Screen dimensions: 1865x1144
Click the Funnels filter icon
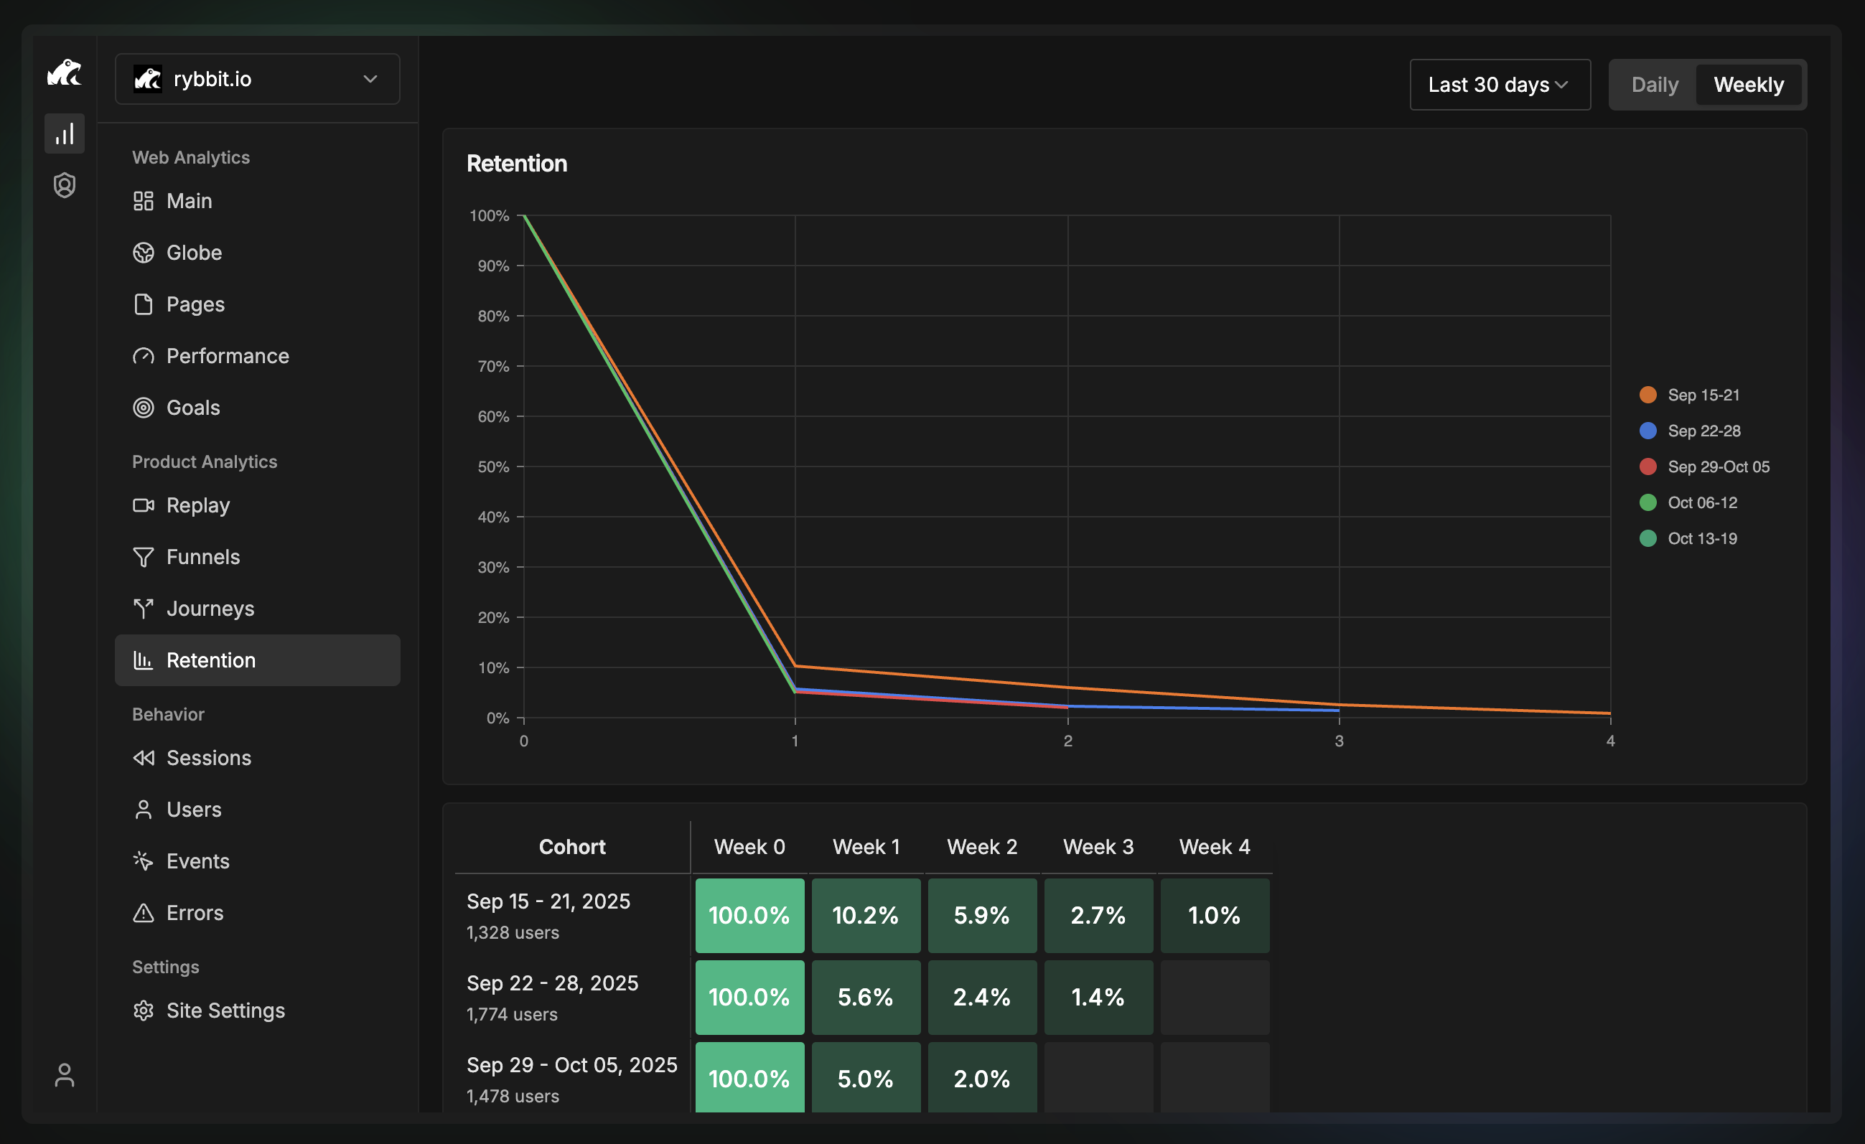[x=143, y=558]
